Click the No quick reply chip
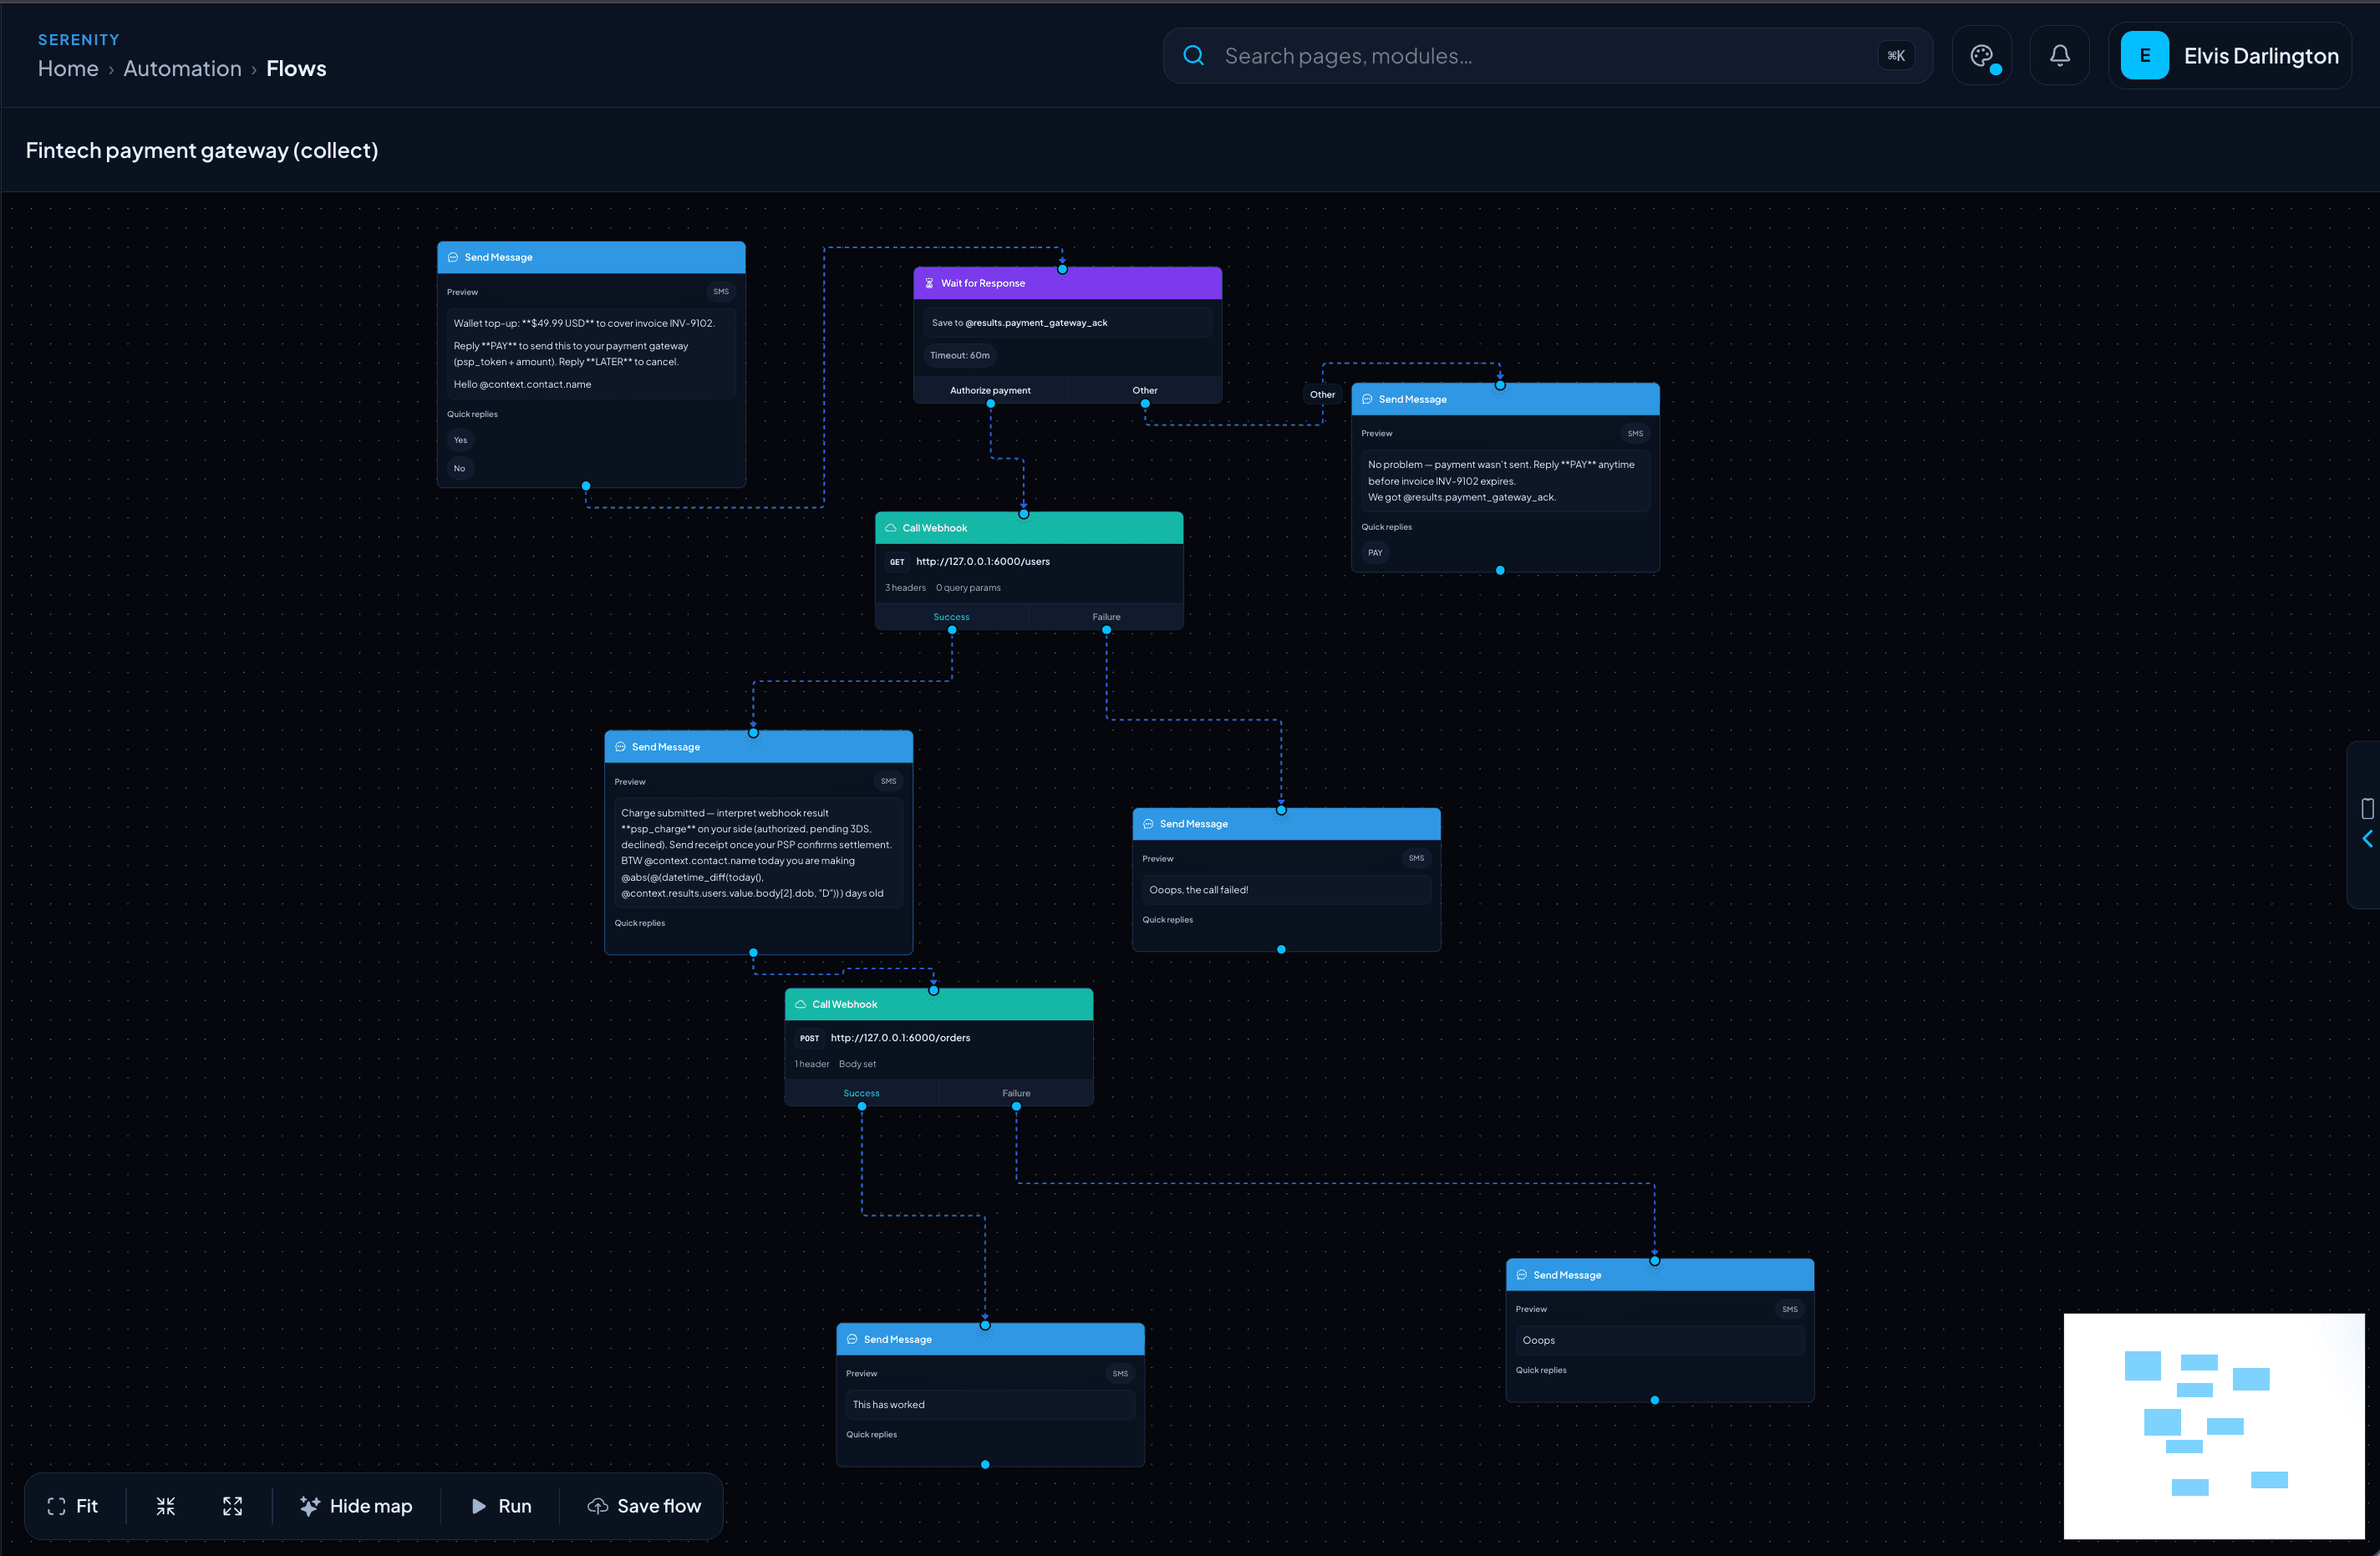 click(x=459, y=468)
